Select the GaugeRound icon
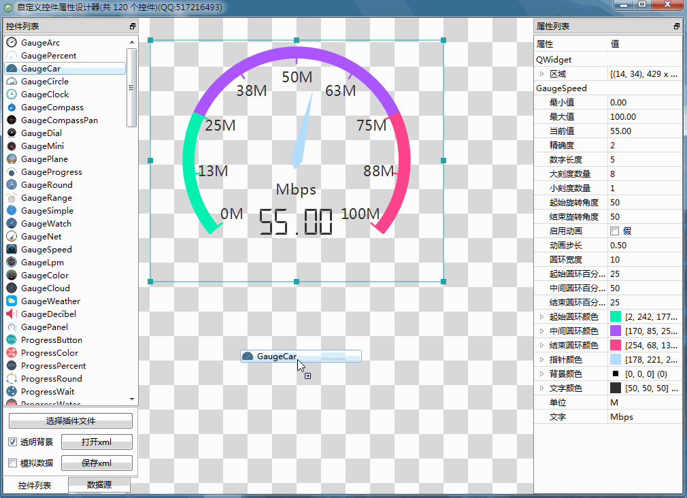687x498 pixels. click(12, 184)
